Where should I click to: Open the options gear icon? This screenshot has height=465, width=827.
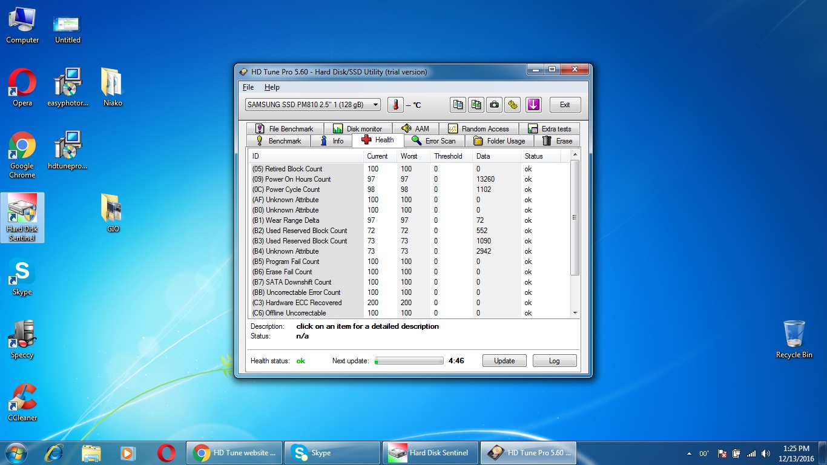click(x=513, y=105)
